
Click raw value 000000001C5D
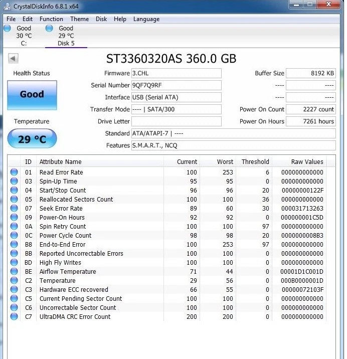point(302,217)
